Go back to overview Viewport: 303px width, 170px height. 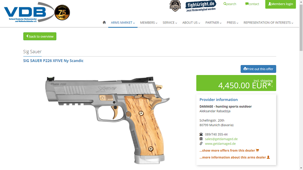(x=40, y=36)
